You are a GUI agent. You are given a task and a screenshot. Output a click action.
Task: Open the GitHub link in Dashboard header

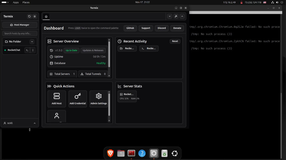coord(130,28)
